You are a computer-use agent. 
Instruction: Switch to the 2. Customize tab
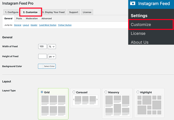(x=30, y=12)
